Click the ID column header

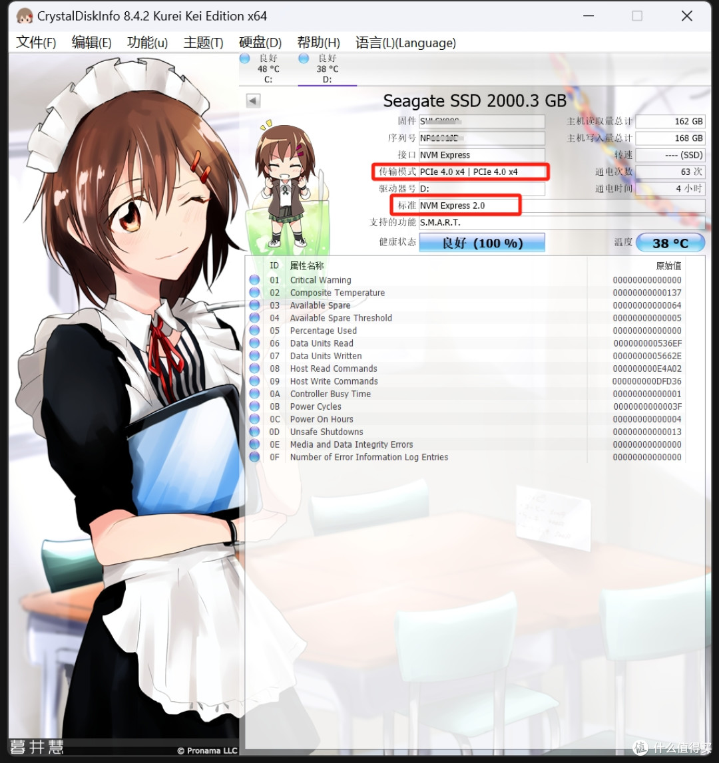(x=274, y=265)
